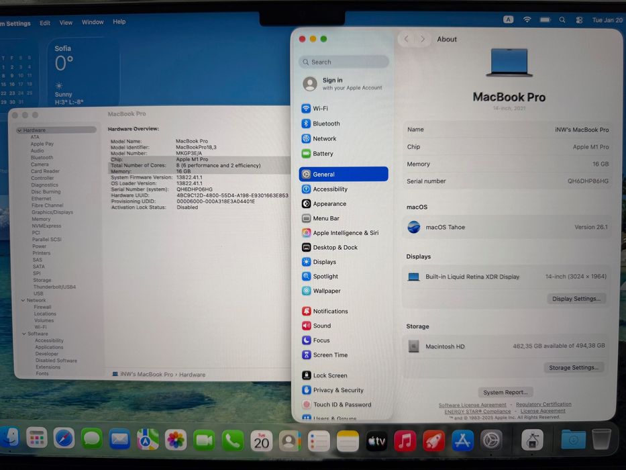
Task: Click the Settings Search field
Action: click(344, 62)
